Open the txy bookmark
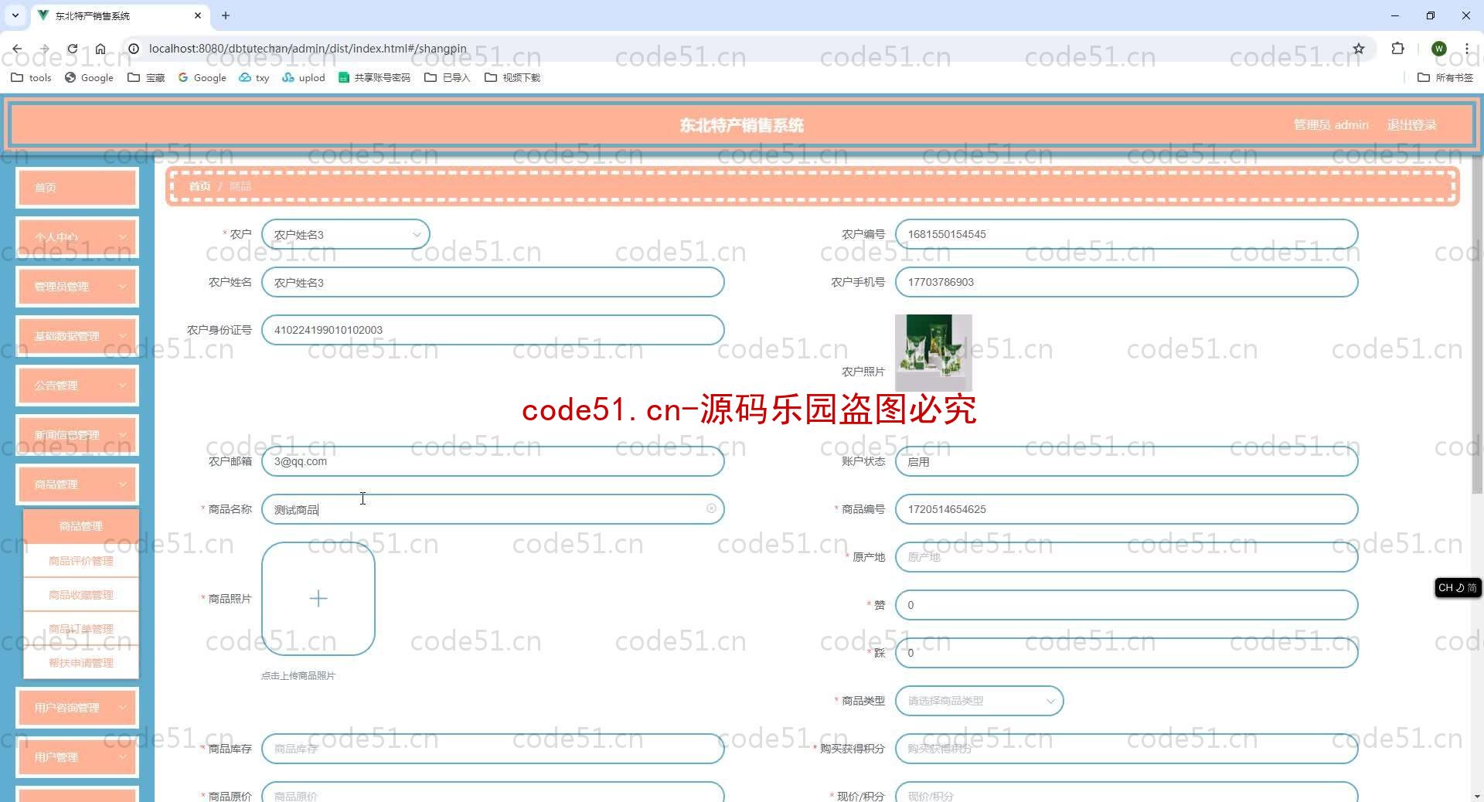The width and height of the screenshot is (1484, 802). (x=254, y=77)
